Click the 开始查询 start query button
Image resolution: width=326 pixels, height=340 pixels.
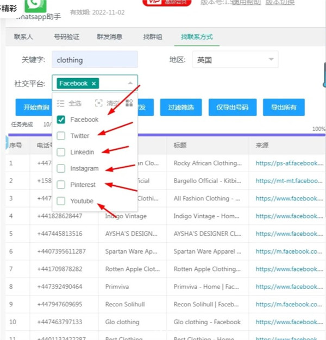(32, 108)
